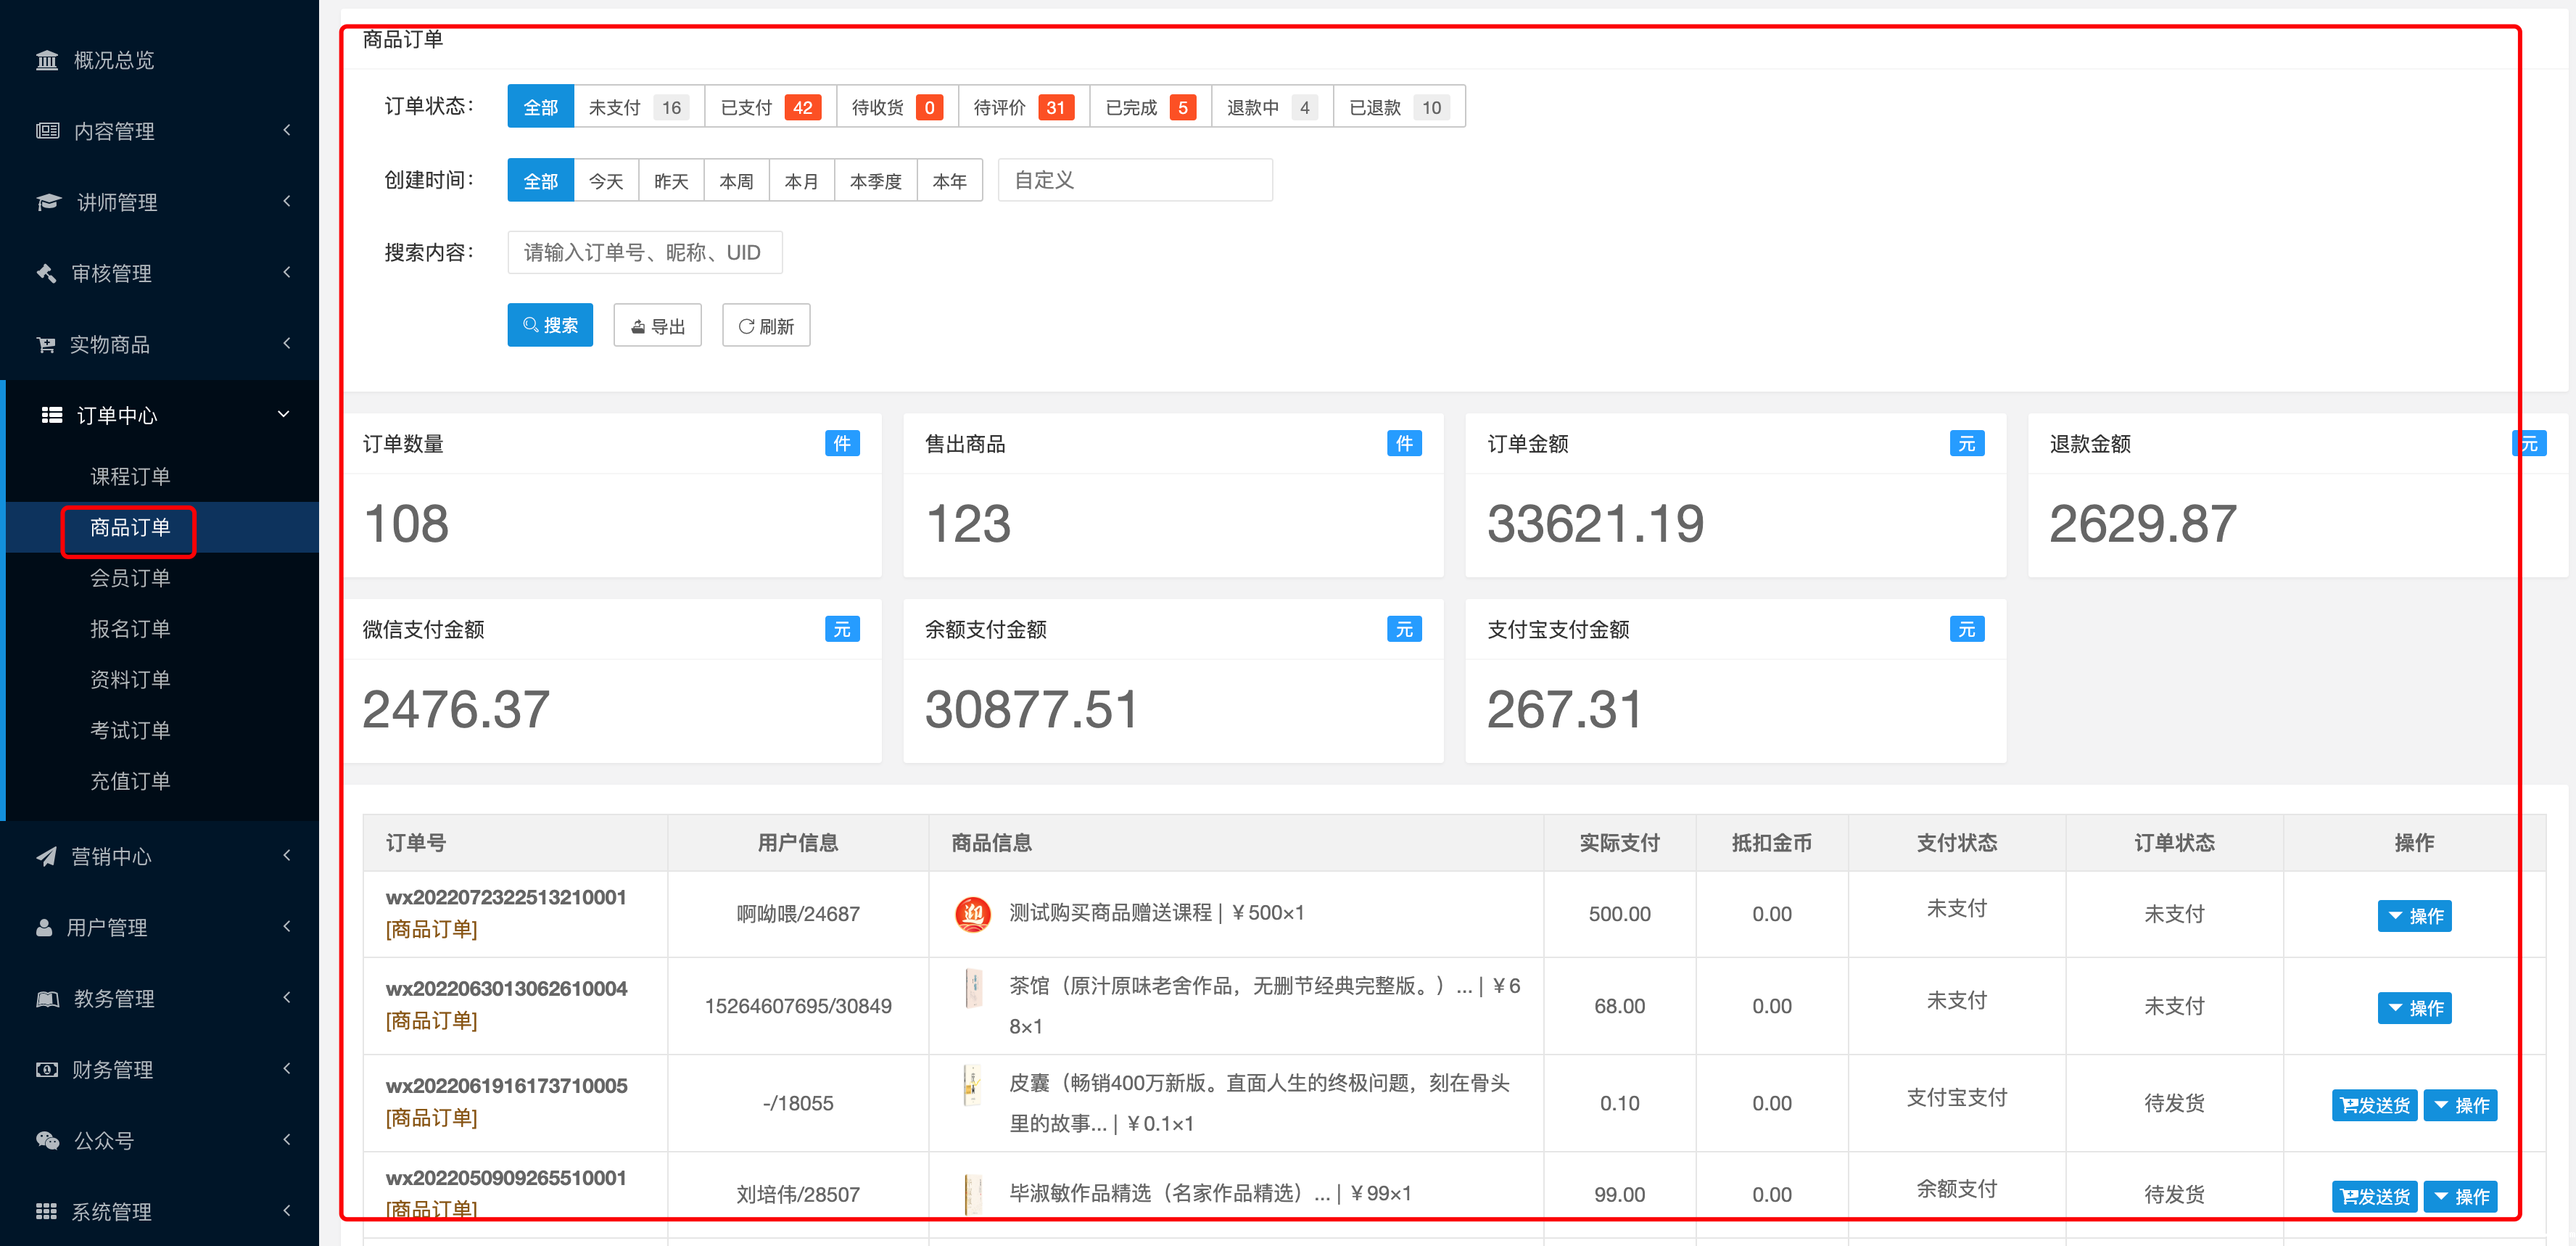This screenshot has height=1246, width=2576.
Task: Click the 公众号 WeChat icon
Action: click(x=47, y=1141)
